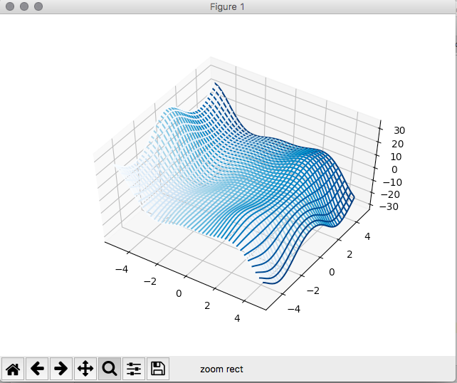The height and width of the screenshot is (383, 457).
Task: Click the z-axis label −30
Action: click(389, 206)
